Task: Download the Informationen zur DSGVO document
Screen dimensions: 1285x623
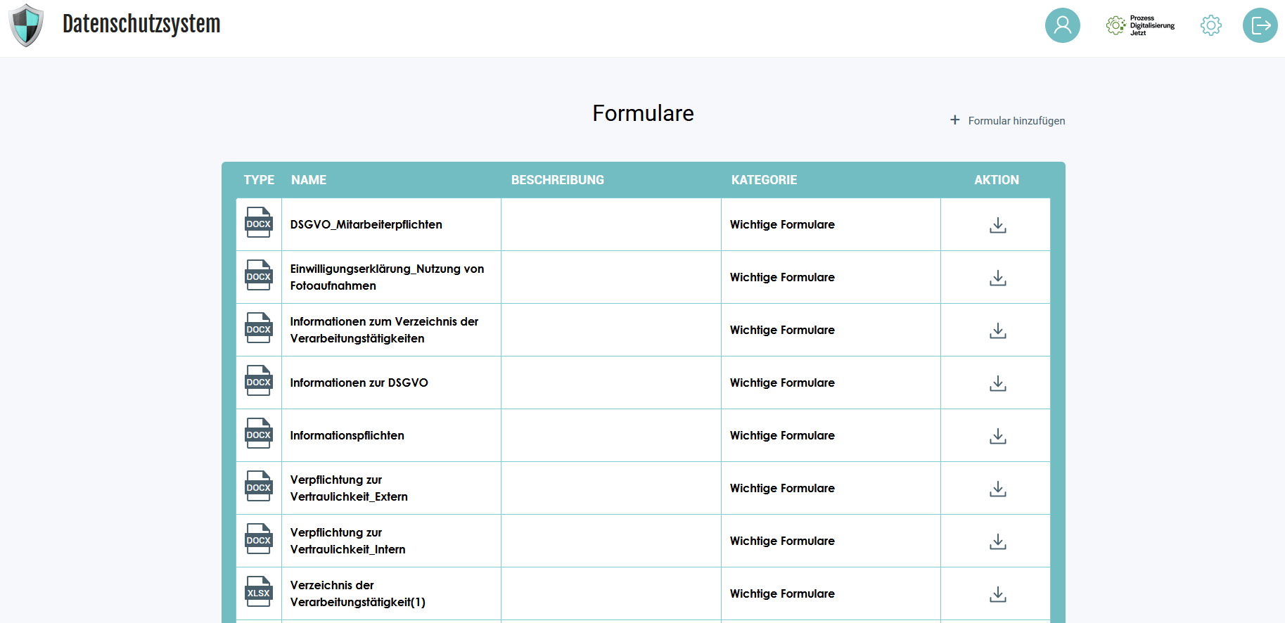Action: click(997, 383)
